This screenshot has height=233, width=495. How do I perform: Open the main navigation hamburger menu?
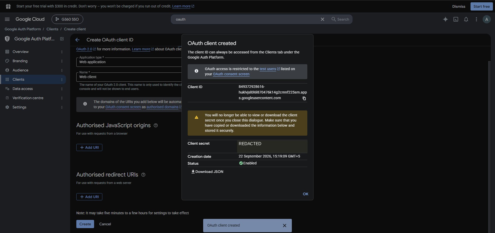pyautogui.click(x=7, y=19)
